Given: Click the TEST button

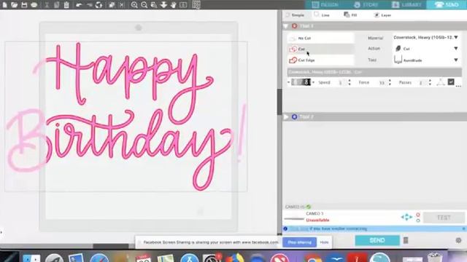Looking at the screenshot, I should click(444, 218).
